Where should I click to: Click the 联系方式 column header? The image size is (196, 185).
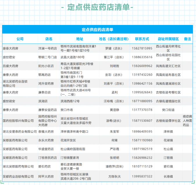tap(142, 39)
